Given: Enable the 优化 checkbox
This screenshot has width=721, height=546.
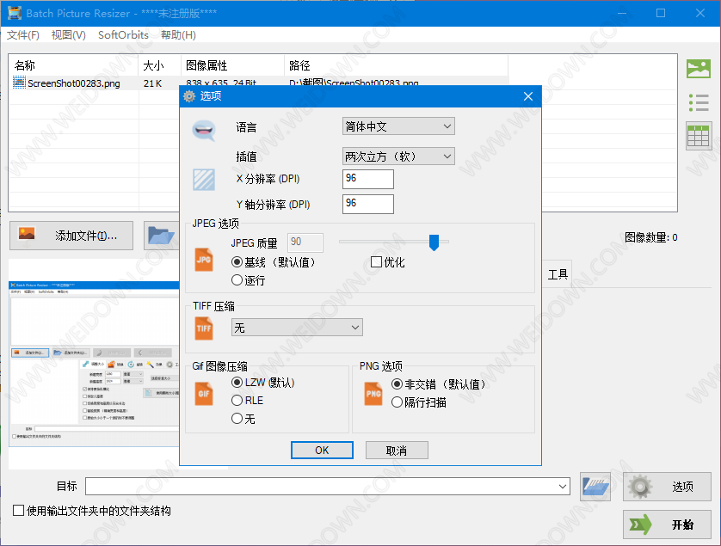Looking at the screenshot, I should pos(376,262).
